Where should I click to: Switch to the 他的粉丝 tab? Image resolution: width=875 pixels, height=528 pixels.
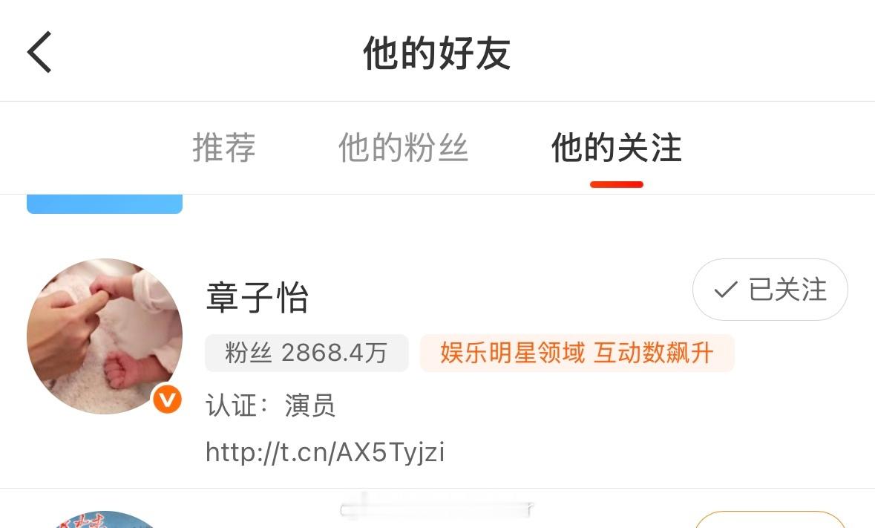(x=403, y=148)
